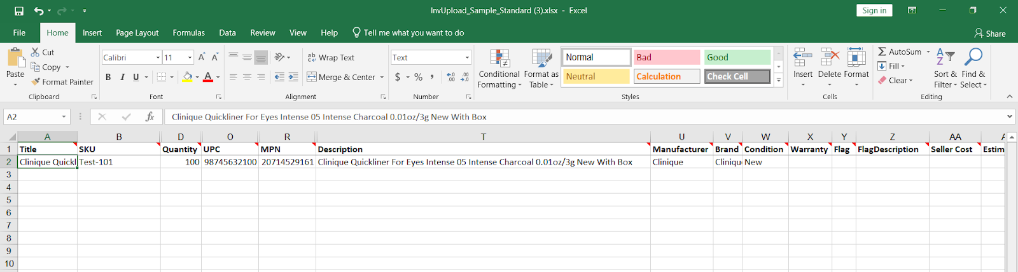Image resolution: width=1018 pixels, height=272 pixels.
Task: Toggle bold formatting
Action: coord(108,77)
